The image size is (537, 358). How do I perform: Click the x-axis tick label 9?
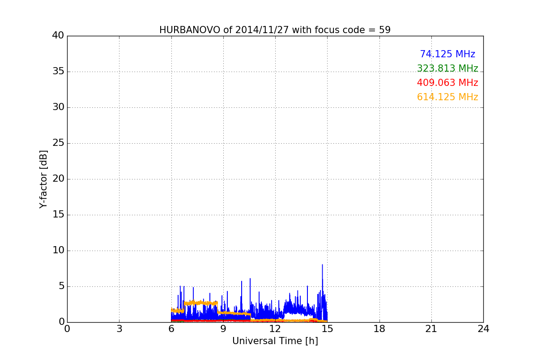point(223,329)
